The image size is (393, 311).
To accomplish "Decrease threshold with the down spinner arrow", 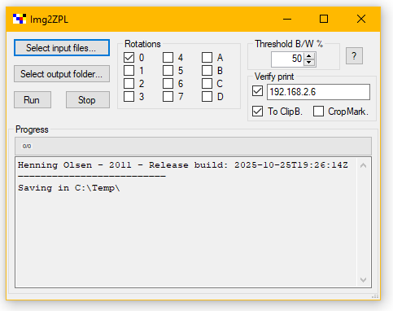I will [x=309, y=63].
